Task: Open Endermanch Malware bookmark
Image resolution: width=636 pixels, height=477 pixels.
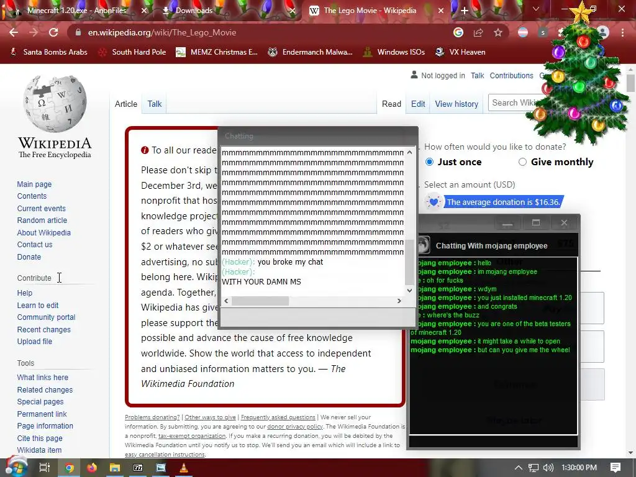Action: [310, 52]
